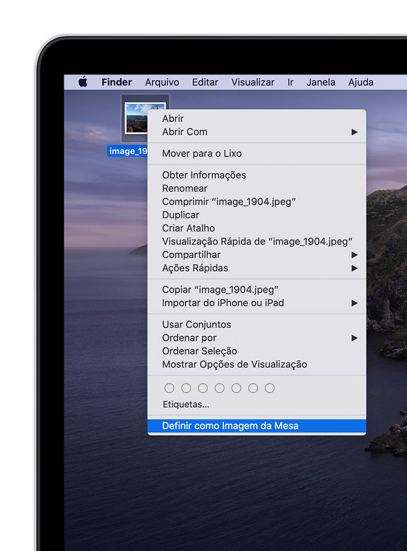The image size is (407, 551).
Task: Expand the Abrir Com submenu
Action: pos(354,132)
